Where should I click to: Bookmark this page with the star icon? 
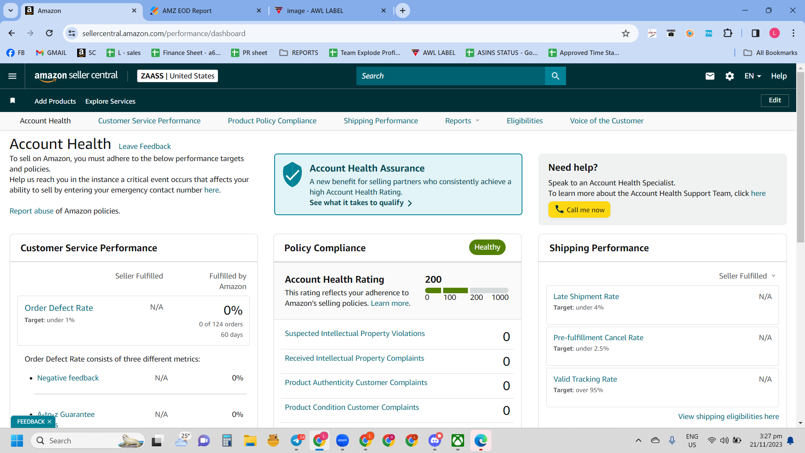(x=626, y=34)
